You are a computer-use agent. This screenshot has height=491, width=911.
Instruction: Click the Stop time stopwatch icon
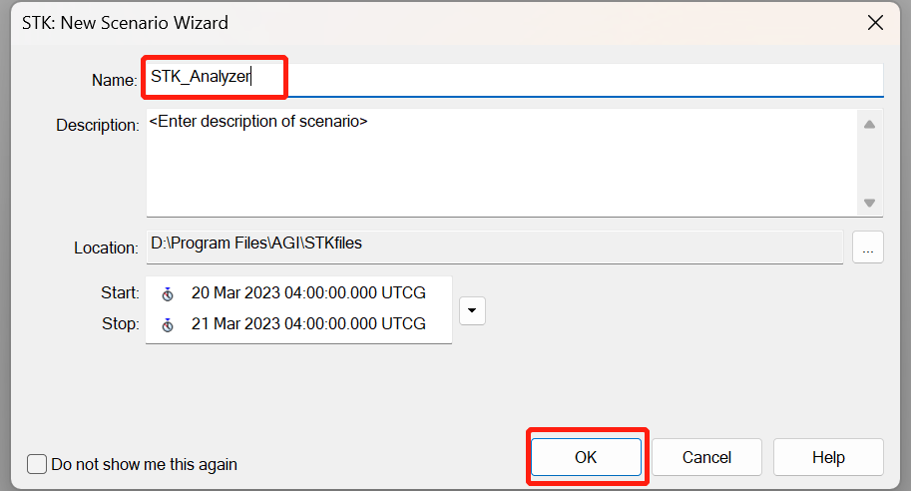click(168, 324)
